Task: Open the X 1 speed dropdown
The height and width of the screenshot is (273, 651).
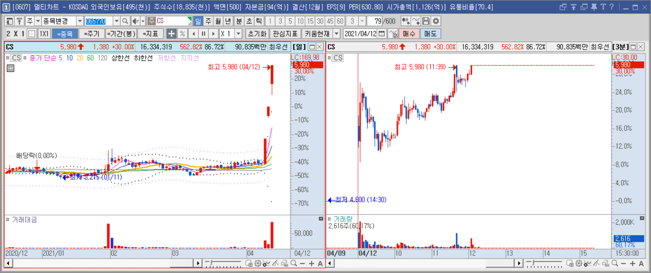Action: coord(239,34)
